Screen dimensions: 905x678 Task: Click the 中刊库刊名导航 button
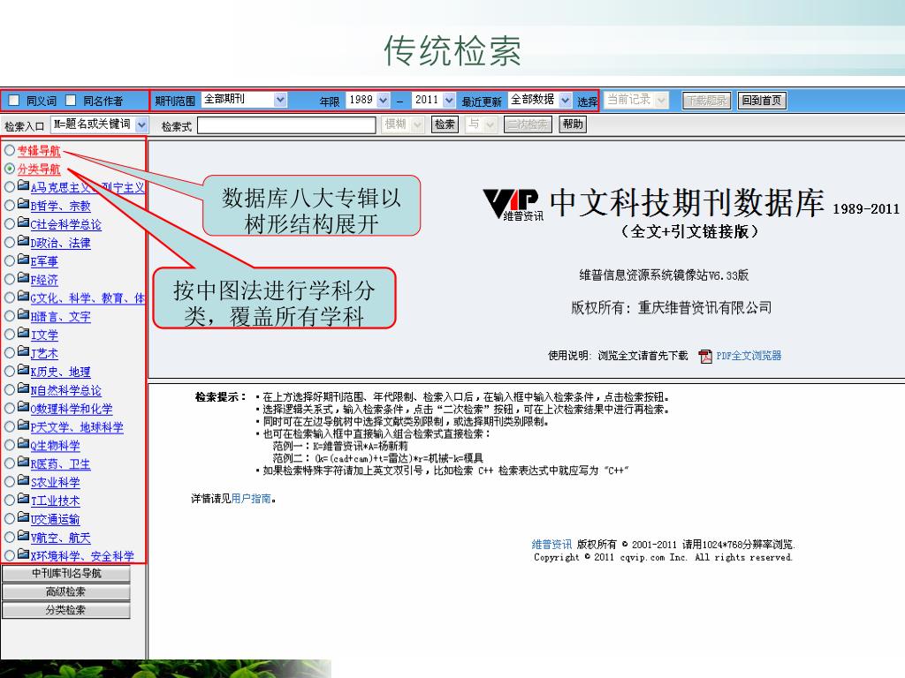[x=65, y=573]
